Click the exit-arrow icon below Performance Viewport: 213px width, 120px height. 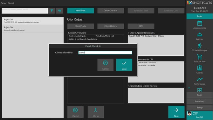(199, 90)
